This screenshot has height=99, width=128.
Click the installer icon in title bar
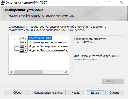pos(3,3)
